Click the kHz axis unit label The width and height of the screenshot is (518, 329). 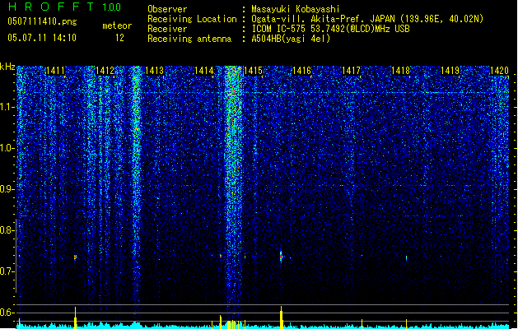click(7, 67)
